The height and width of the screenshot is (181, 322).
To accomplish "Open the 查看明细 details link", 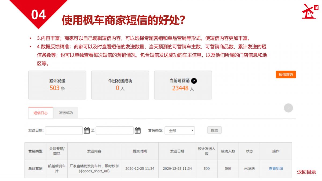I will tap(276, 169).
